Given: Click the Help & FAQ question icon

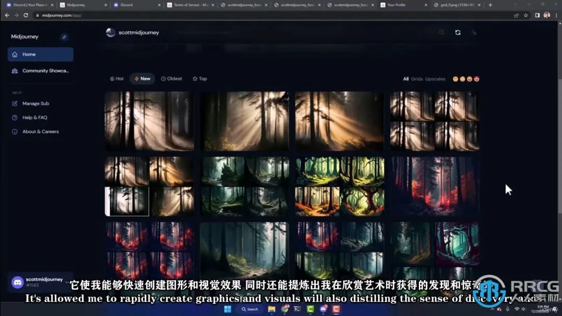Looking at the screenshot, I should pyautogui.click(x=15, y=117).
